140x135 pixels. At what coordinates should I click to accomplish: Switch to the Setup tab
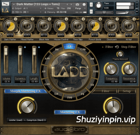[127, 91]
